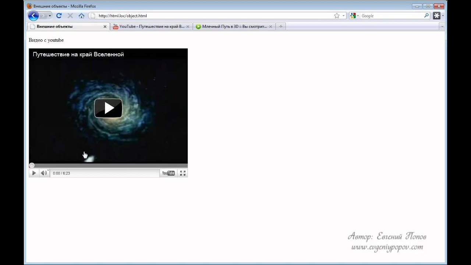The height and width of the screenshot is (265, 471).
Task: Open the Google search engine selector
Action: click(355, 16)
